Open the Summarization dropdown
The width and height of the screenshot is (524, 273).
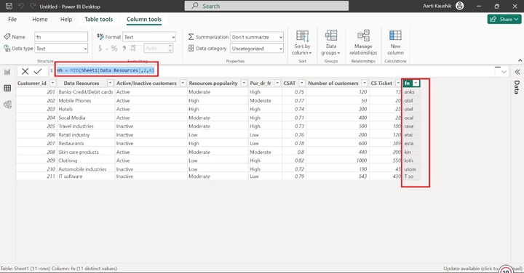[x=257, y=37]
